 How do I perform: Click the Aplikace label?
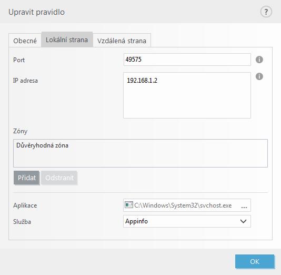(25, 205)
